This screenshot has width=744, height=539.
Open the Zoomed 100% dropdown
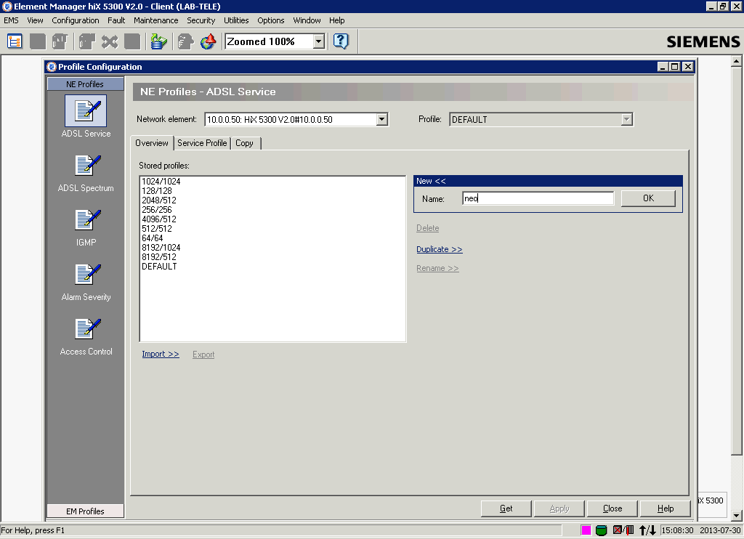(319, 41)
